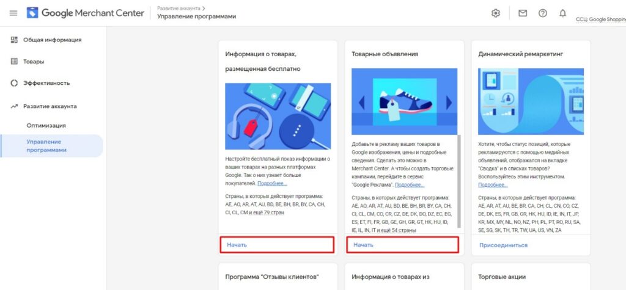Collapse the Развитие аккаунта section
Screen dimensions: 626x290
point(51,106)
